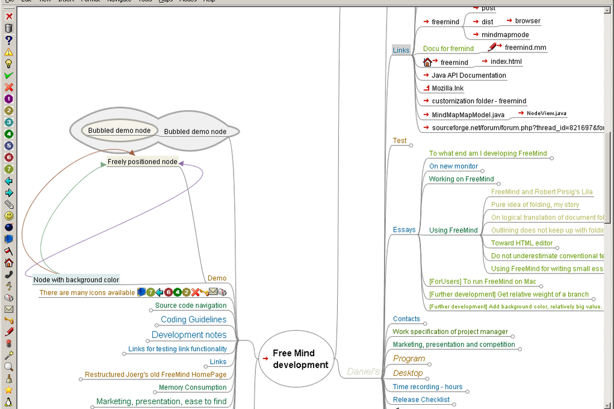Apply the purple priority 1 icon from the toolbar
614x409 pixels.
point(8,99)
